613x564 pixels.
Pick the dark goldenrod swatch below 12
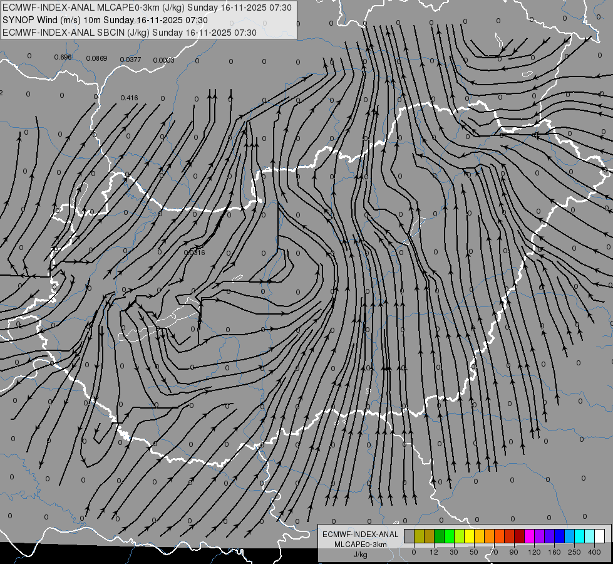point(430,536)
